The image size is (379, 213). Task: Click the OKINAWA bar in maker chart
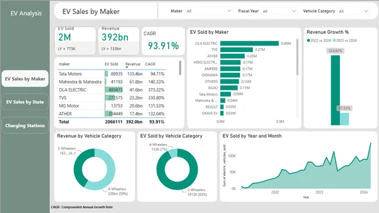point(230,75)
